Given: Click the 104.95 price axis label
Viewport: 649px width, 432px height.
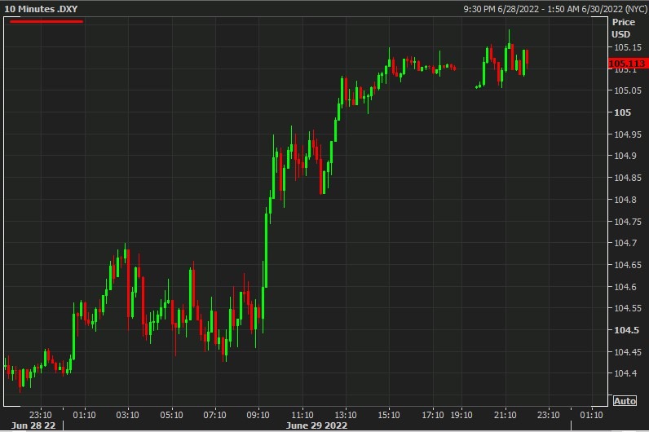Looking at the screenshot, I should coord(628,134).
